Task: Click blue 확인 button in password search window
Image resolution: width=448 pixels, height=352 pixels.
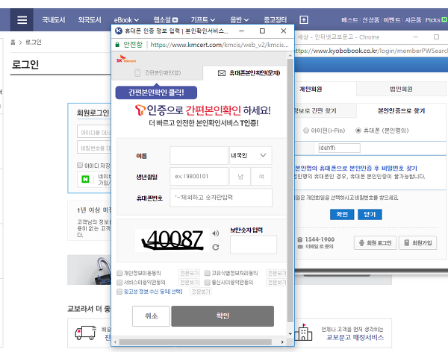Action: [342, 214]
